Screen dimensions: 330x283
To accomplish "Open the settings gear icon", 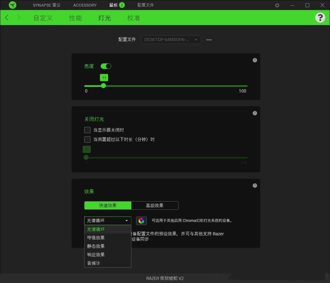I will tap(277, 5).
